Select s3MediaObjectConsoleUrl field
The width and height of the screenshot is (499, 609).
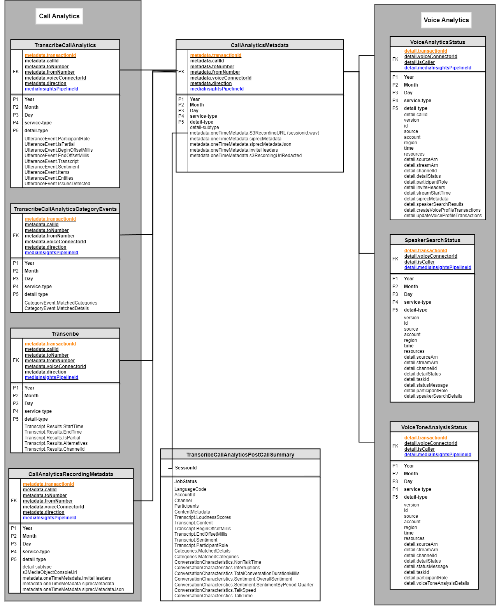tap(50, 572)
